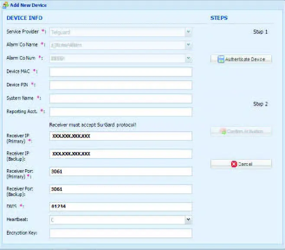
Task: Click the red X icon on Cancel
Action: coord(234,164)
